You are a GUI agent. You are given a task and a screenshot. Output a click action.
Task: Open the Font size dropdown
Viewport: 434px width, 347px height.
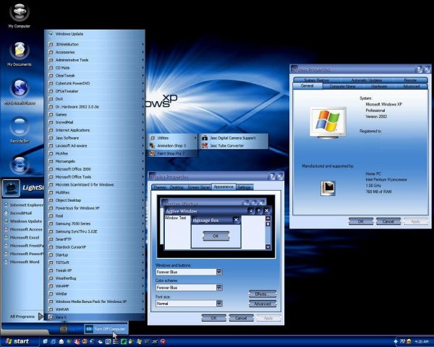tap(219, 304)
